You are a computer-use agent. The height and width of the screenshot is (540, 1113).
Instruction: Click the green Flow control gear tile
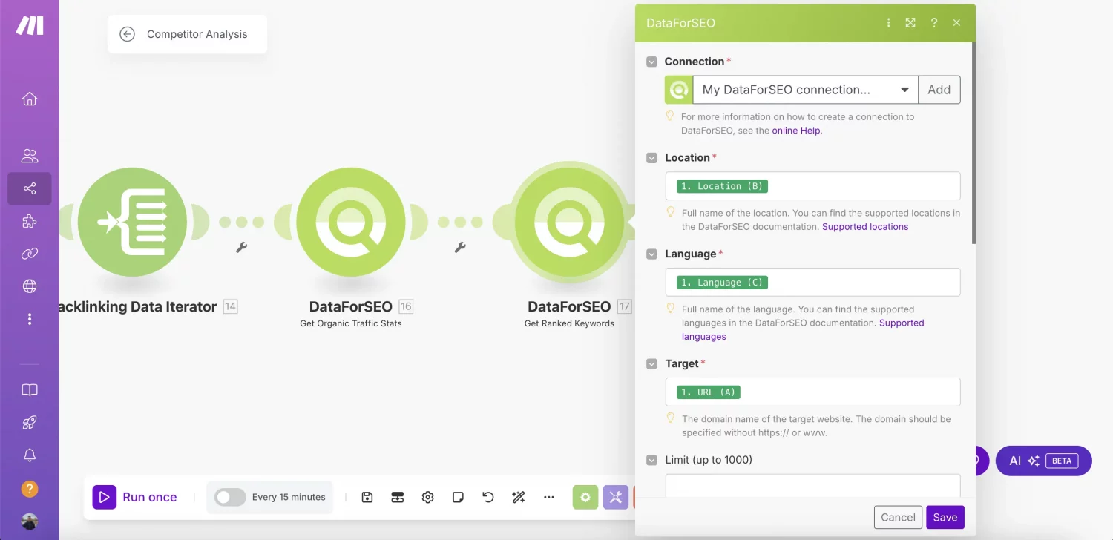pyautogui.click(x=585, y=497)
